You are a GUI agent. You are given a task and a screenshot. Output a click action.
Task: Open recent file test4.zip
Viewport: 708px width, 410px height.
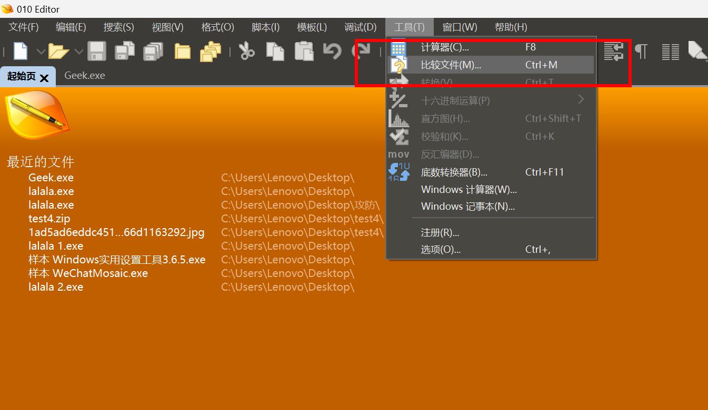point(49,219)
